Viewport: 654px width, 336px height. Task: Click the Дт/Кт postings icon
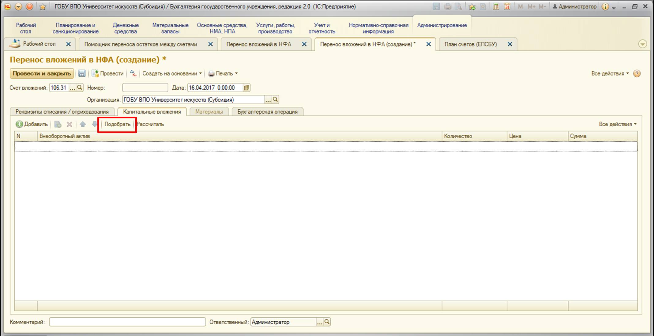pos(133,73)
